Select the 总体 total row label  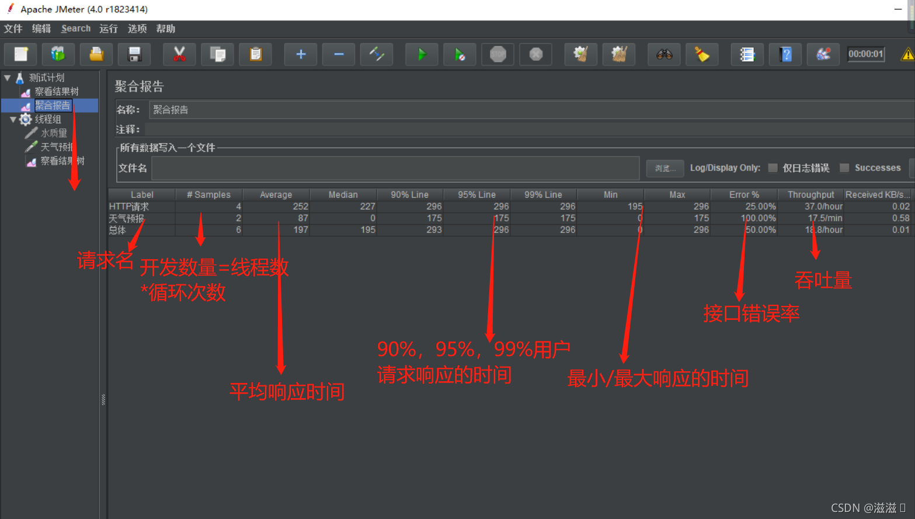117,230
